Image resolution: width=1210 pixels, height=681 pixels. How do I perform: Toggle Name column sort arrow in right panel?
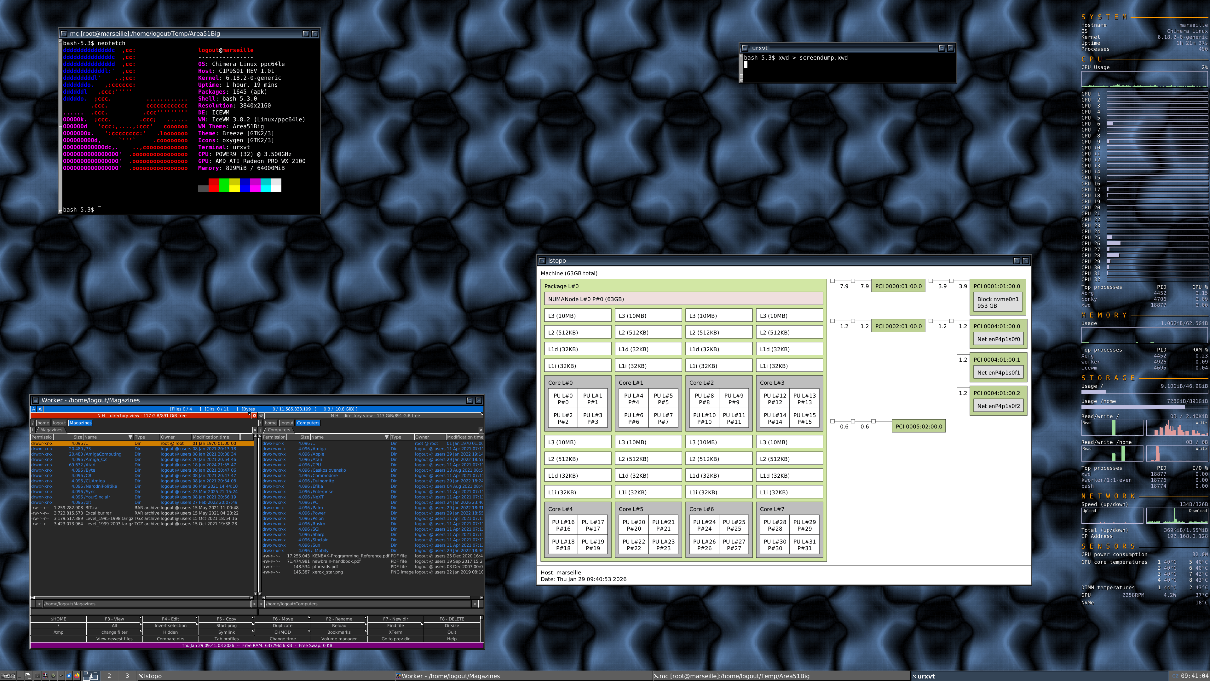pos(387,437)
